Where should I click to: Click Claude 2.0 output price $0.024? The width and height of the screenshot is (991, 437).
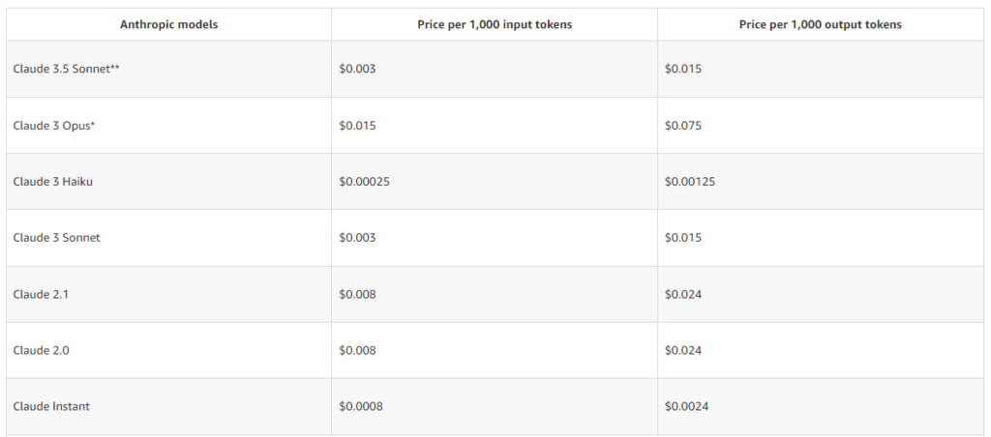click(683, 350)
